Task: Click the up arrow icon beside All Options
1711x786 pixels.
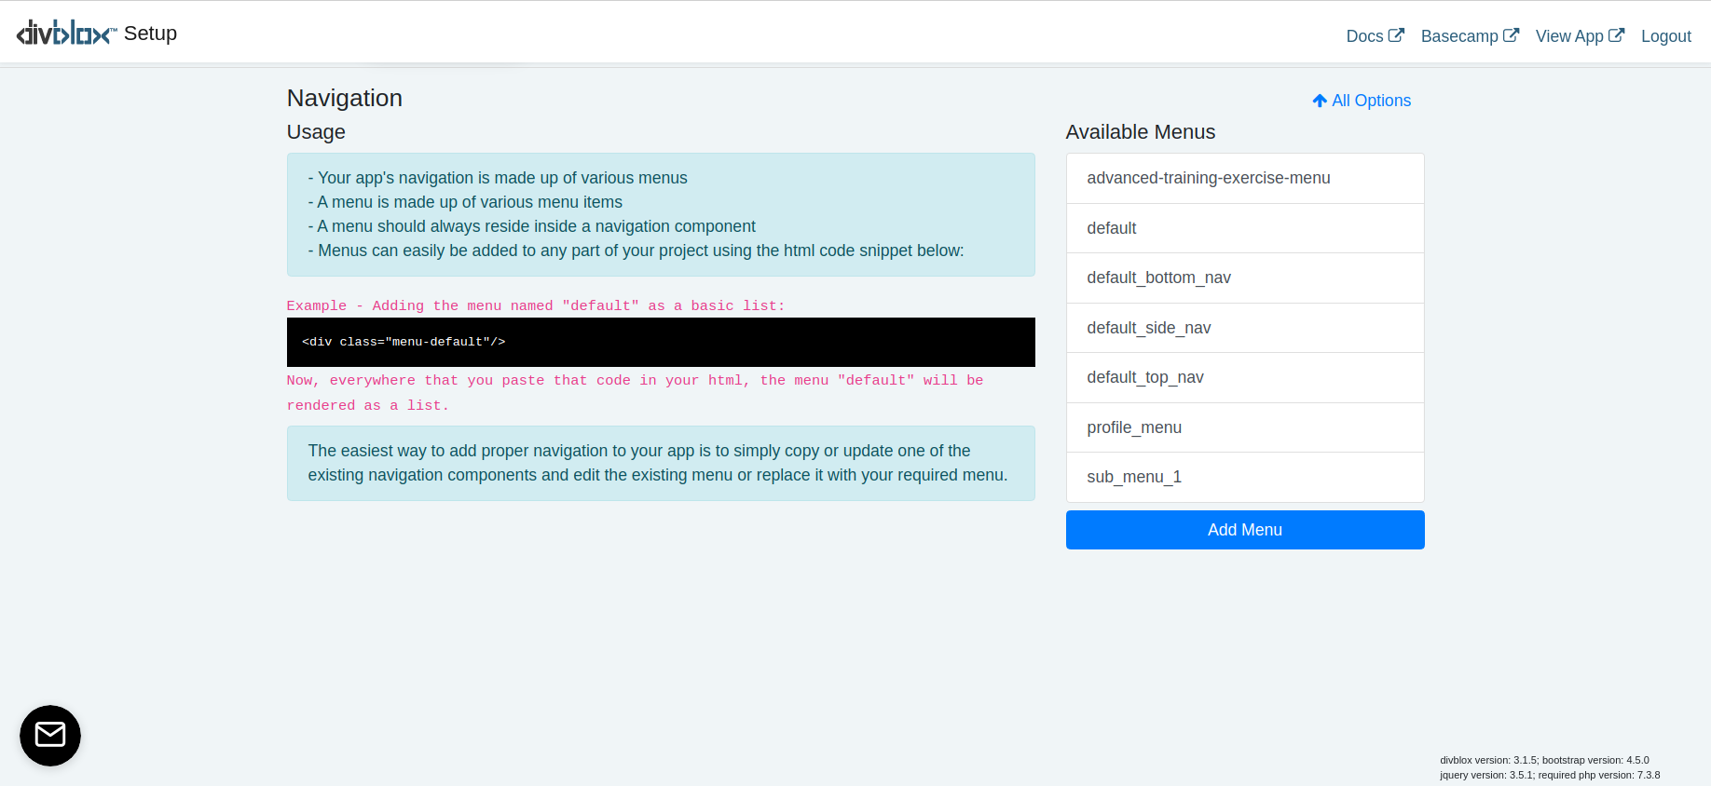Action: point(1320,101)
